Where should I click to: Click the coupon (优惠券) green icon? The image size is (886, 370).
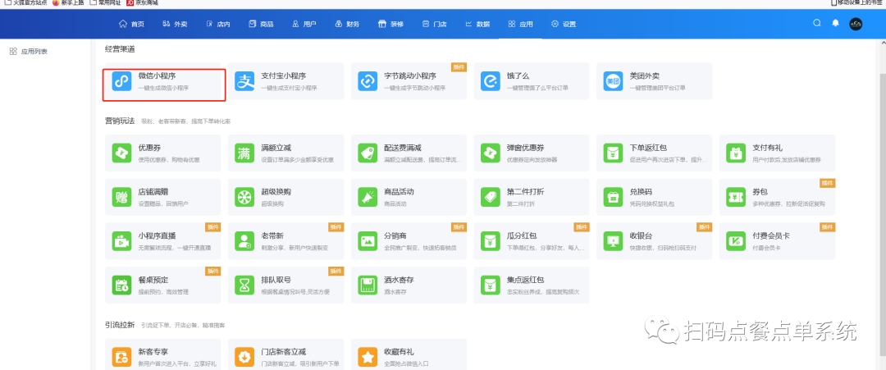(x=122, y=153)
